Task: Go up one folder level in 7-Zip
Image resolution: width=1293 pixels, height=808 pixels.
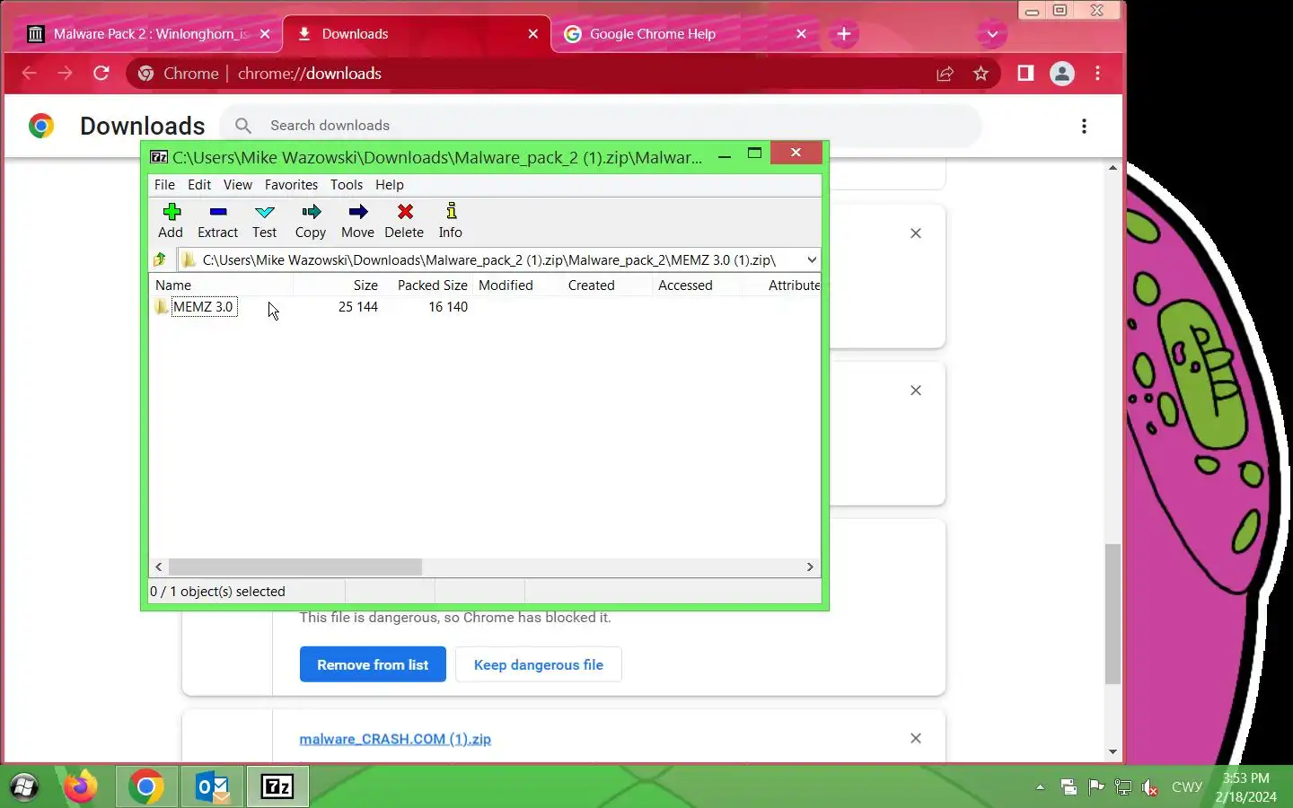Action: point(160,259)
